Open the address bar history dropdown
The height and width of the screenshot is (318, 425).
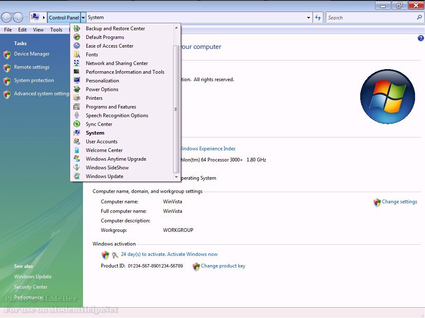308,17
